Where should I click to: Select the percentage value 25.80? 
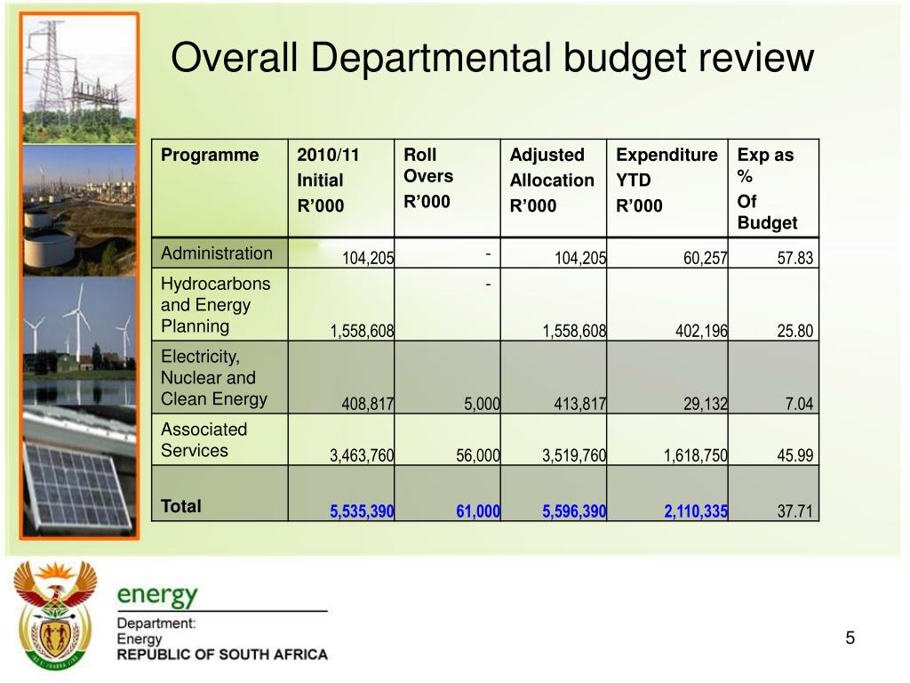(x=795, y=331)
